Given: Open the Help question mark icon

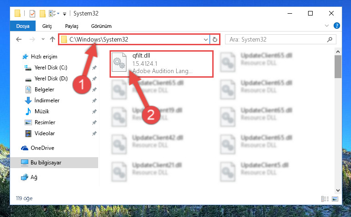Looking at the screenshot, I should 336,26.
